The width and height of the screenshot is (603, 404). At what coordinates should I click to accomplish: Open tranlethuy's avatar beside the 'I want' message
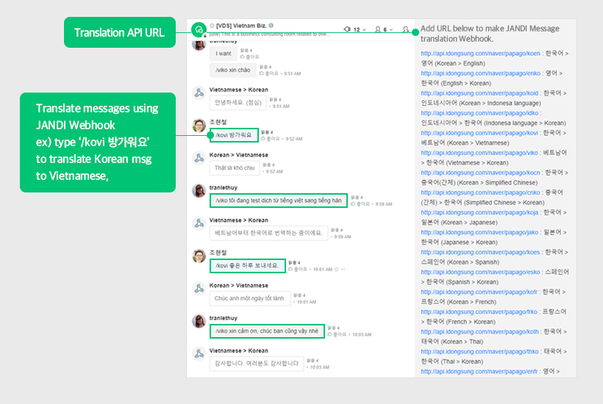[199, 45]
